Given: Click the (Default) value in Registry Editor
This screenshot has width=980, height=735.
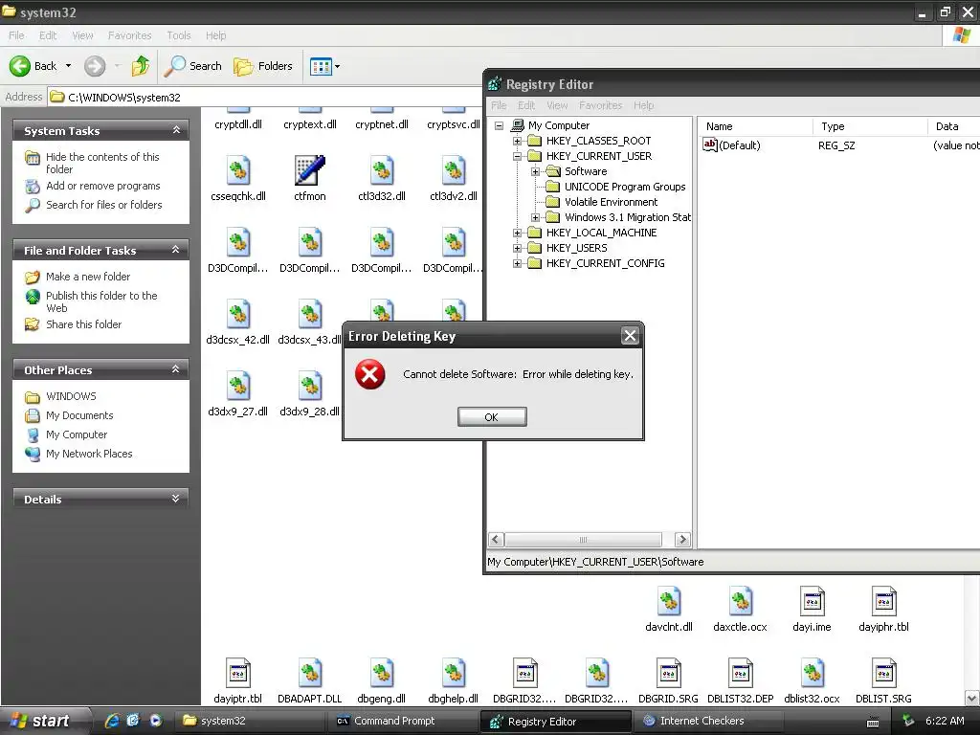Looking at the screenshot, I should coord(732,145).
